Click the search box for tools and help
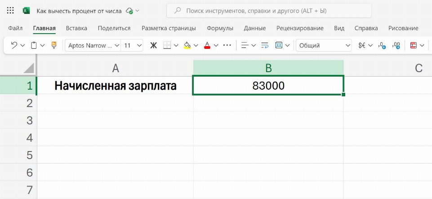Screen dimensions: 432x199 (x=269, y=10)
